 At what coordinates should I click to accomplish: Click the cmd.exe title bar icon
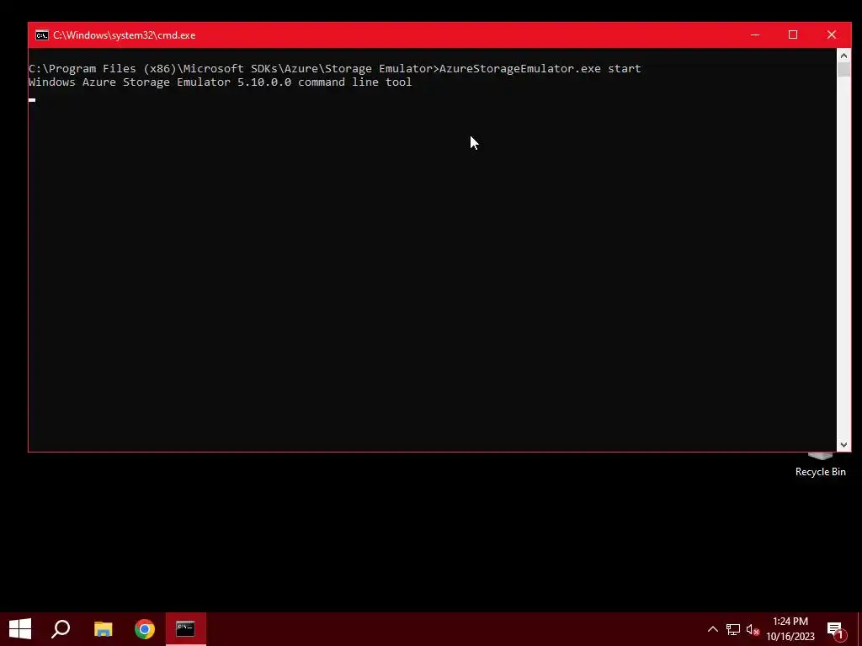[42, 35]
